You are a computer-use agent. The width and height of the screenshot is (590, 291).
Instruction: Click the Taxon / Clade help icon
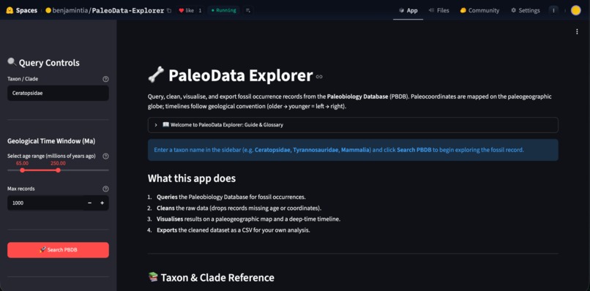tap(105, 79)
